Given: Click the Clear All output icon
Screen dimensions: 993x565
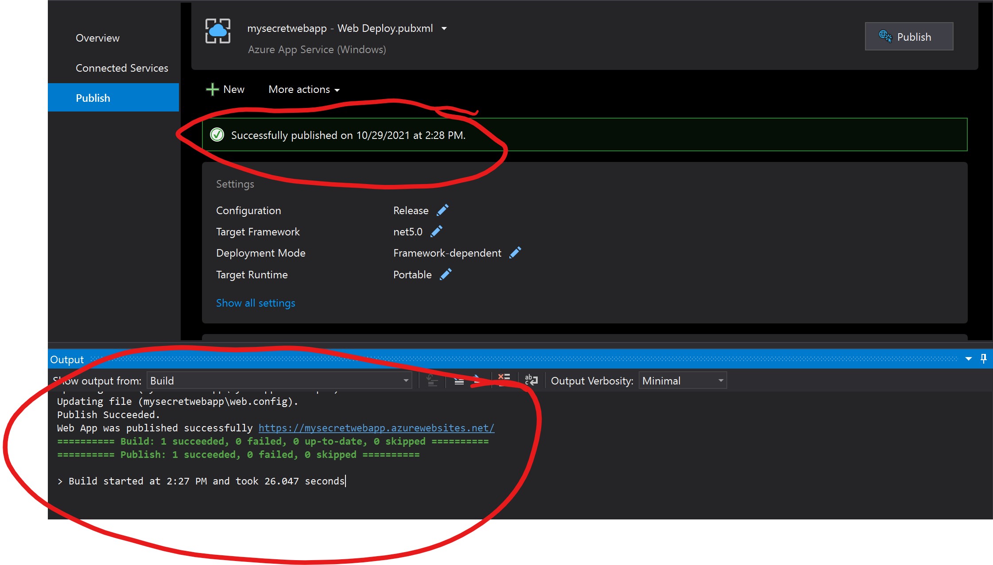Looking at the screenshot, I should click(504, 380).
